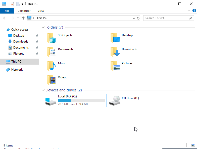Switch to the Computer ribbon tab
Image resolution: width=197 pixels, height=149 pixels.
tap(24, 11)
